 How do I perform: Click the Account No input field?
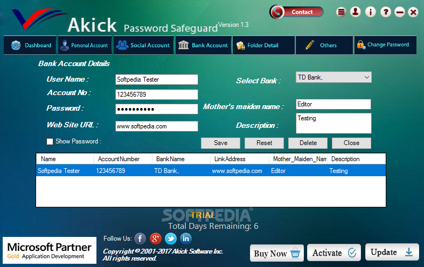pos(157,95)
